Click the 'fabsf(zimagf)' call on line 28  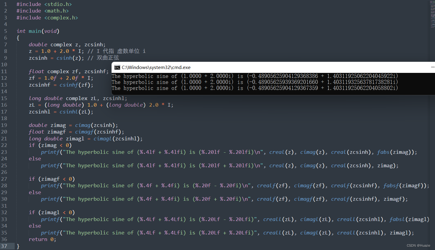405,185
